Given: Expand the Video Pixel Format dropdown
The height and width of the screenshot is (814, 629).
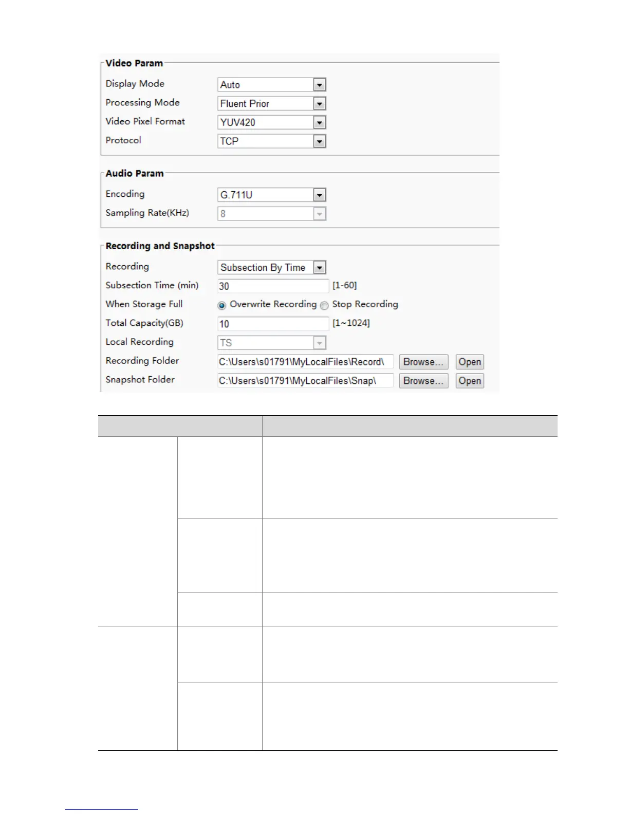Looking at the screenshot, I should click(x=272, y=122).
